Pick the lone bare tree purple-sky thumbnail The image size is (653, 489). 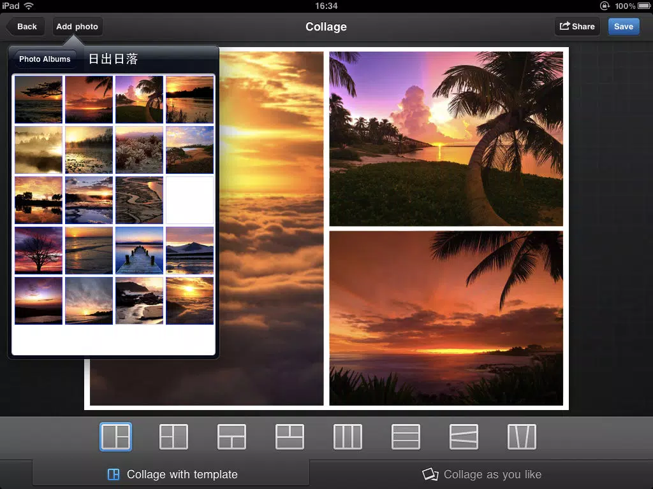pos(39,250)
